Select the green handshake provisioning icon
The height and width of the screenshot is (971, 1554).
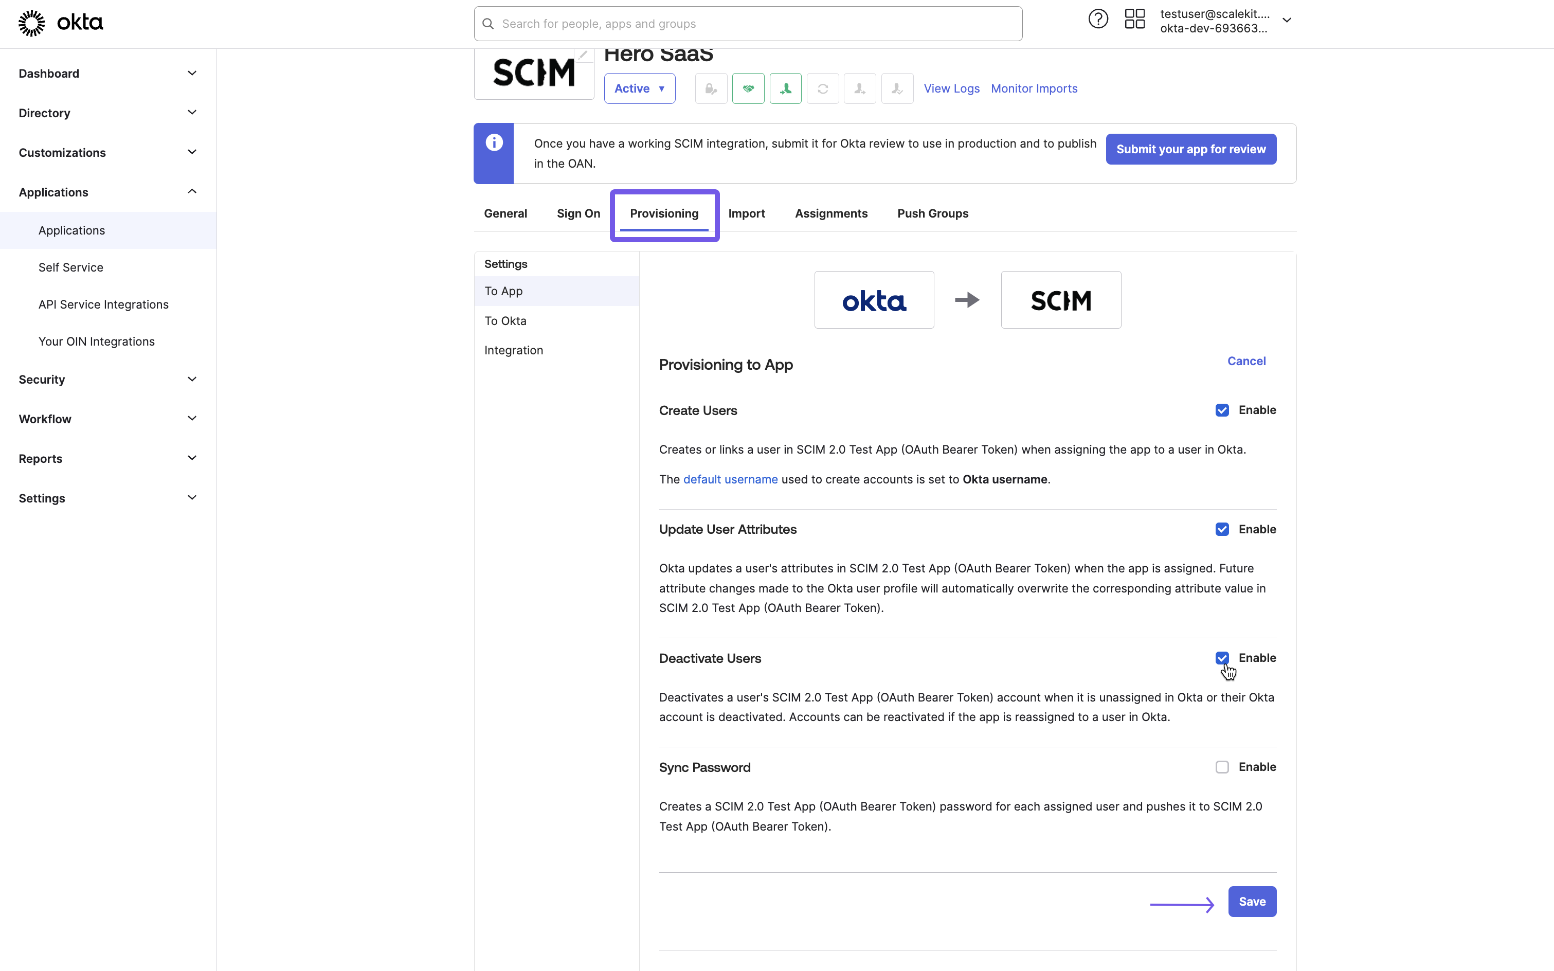point(748,88)
